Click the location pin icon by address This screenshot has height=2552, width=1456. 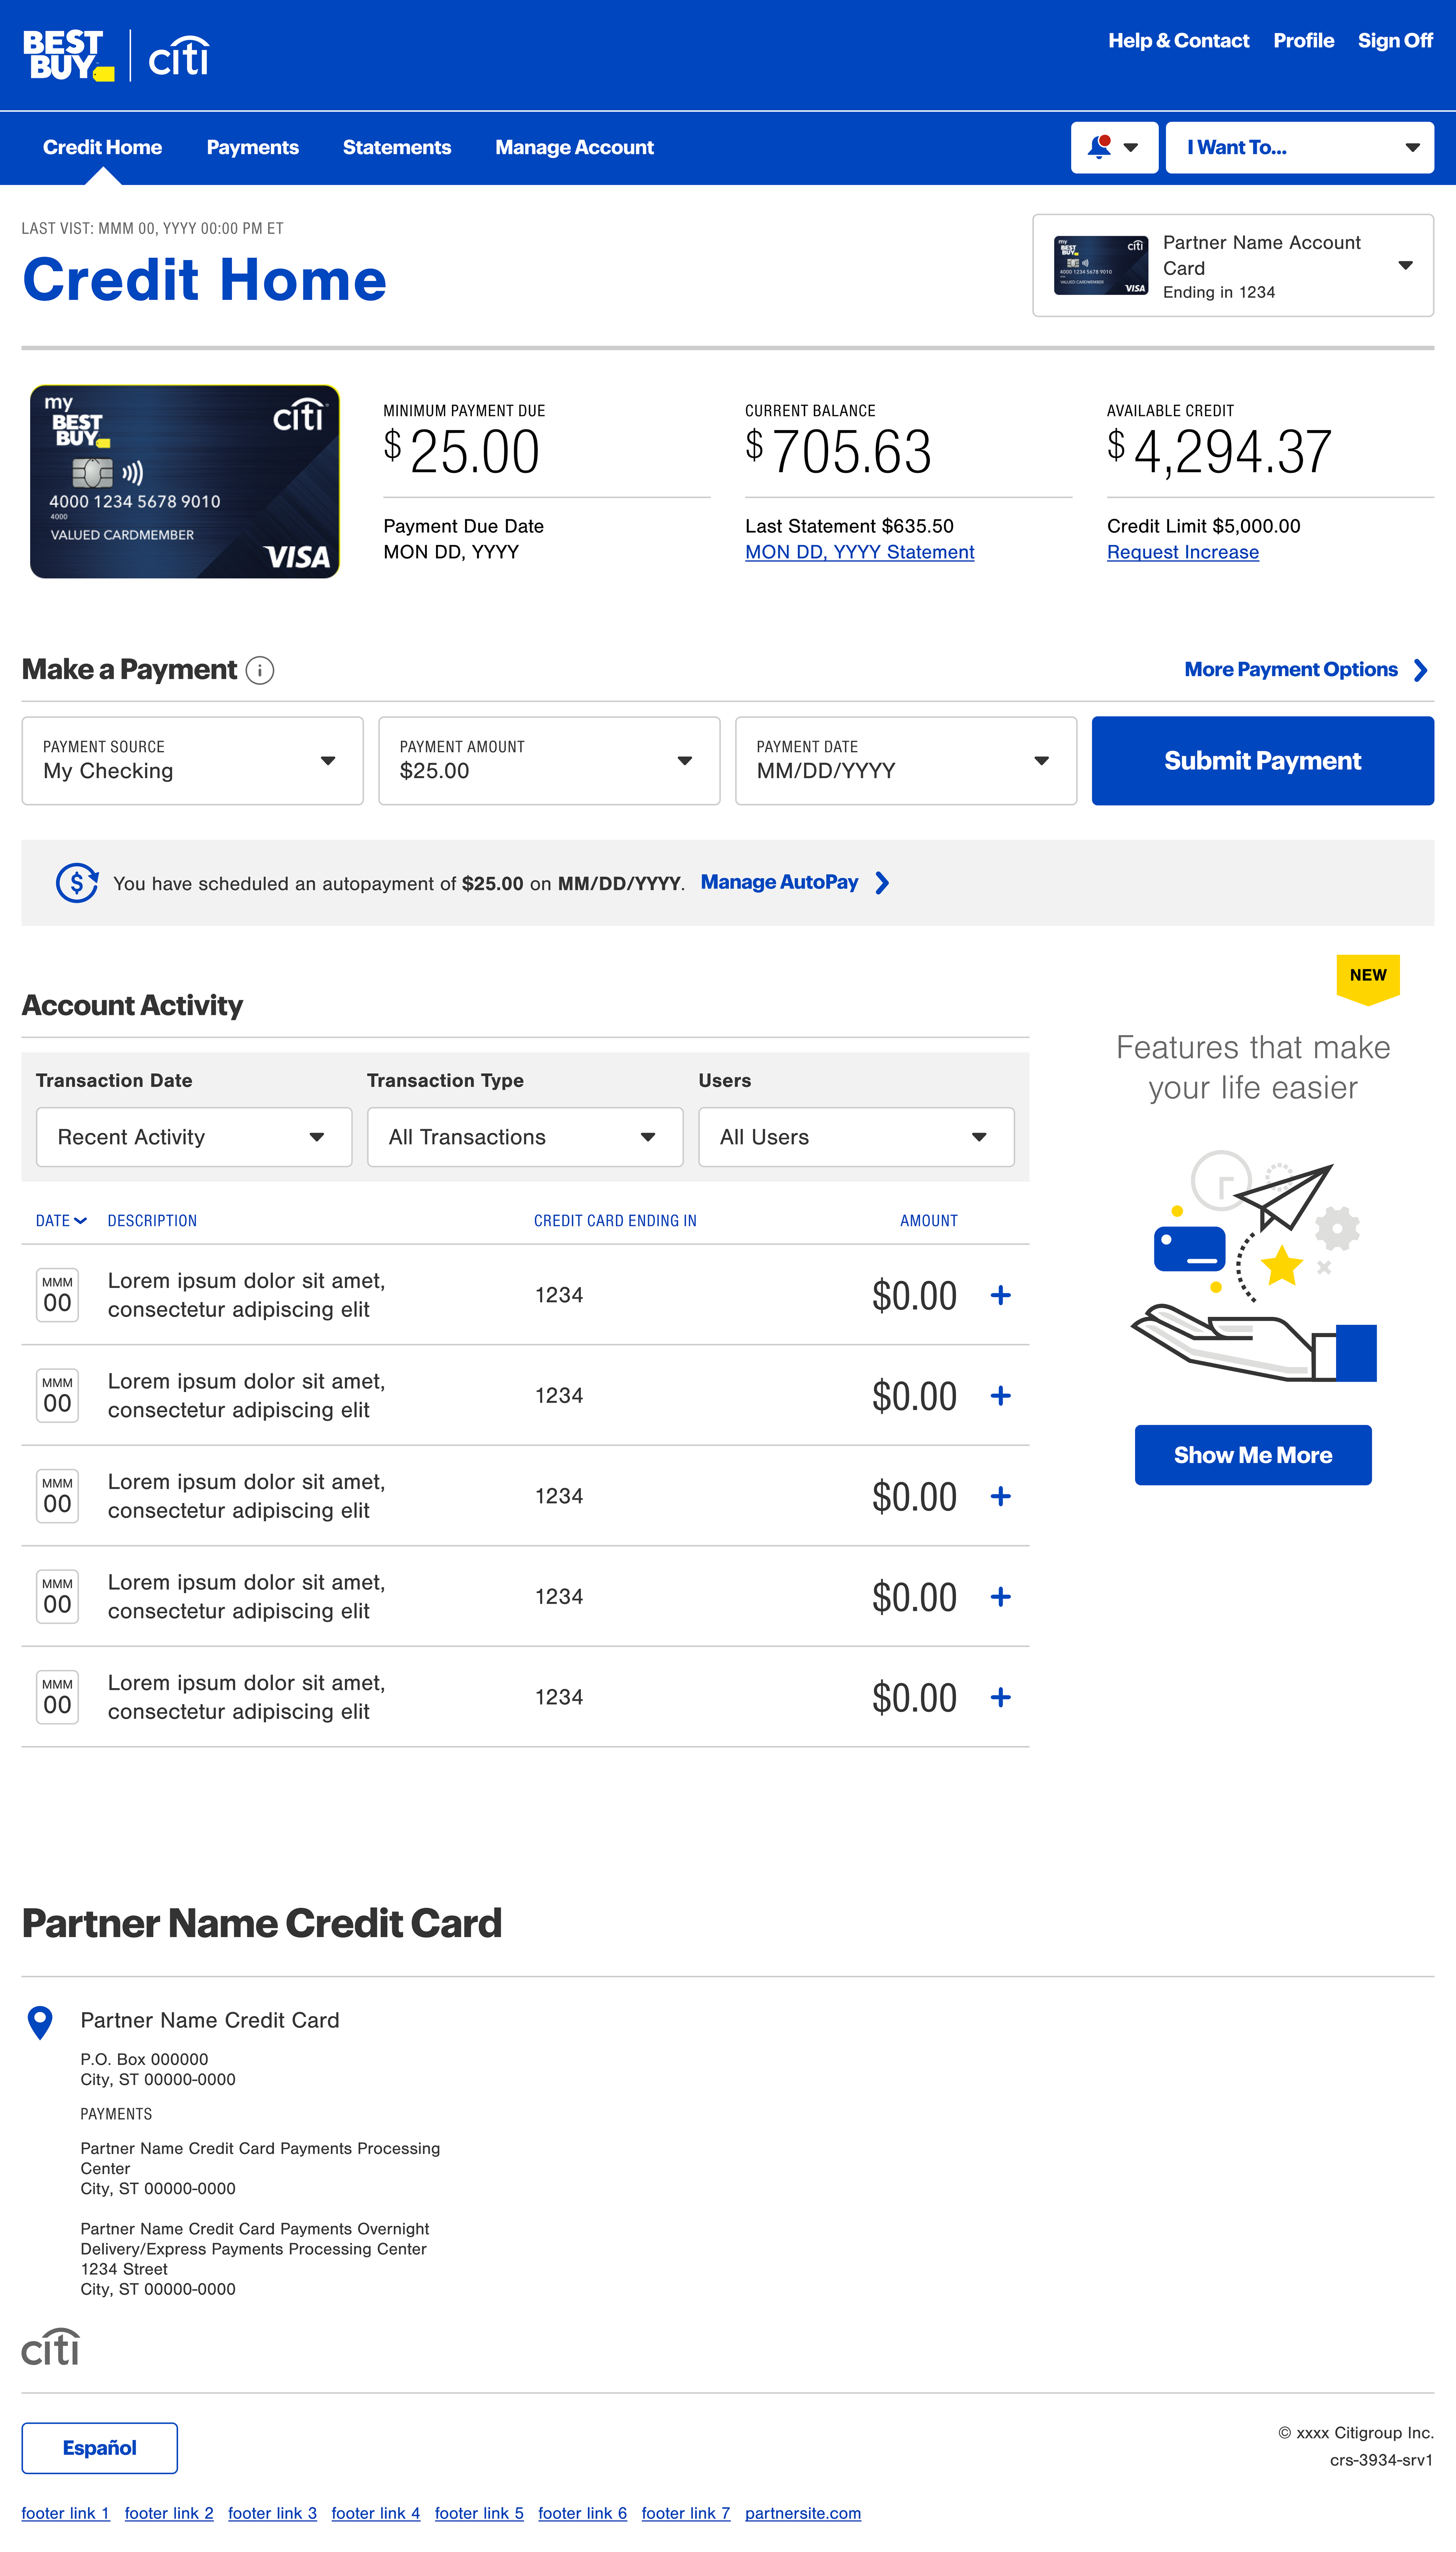pos(40,2022)
